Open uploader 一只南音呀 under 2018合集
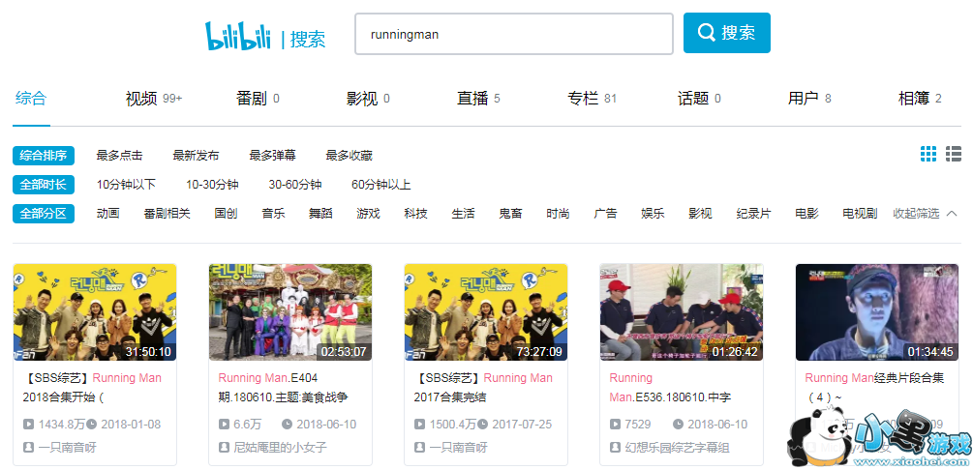This screenshot has width=973, height=470. 67,447
